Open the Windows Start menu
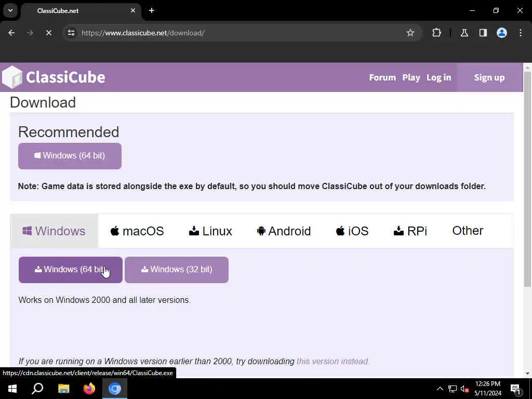532x399 pixels. 12,389
